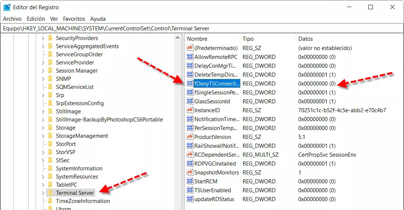Click the data value '70251c1c-b52f-4c5e-abb2-e70c4b7'
The width and height of the screenshot is (404, 210).
(x=342, y=110)
